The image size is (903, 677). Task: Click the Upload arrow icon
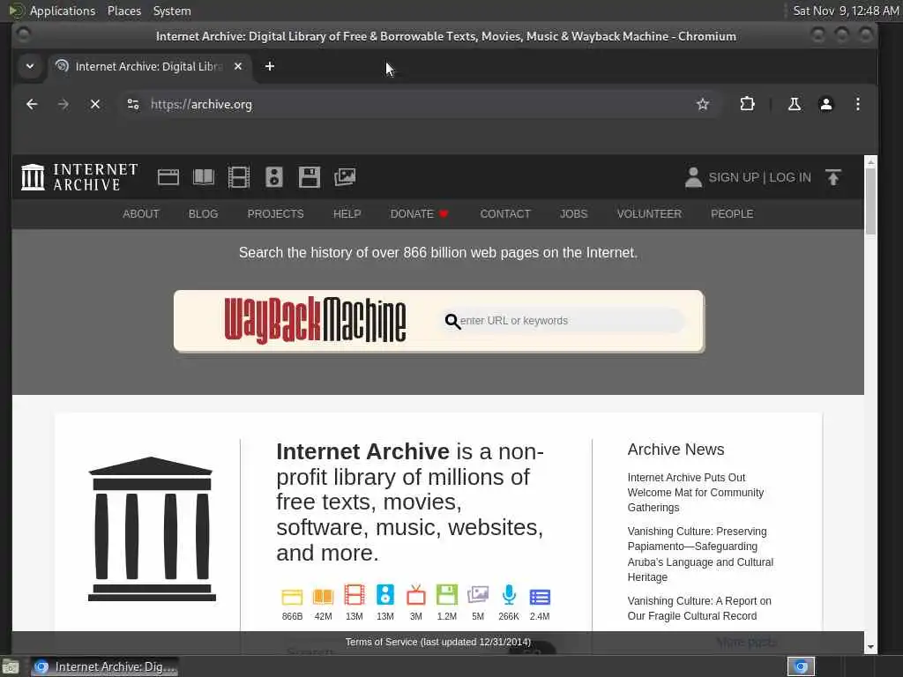[833, 177]
